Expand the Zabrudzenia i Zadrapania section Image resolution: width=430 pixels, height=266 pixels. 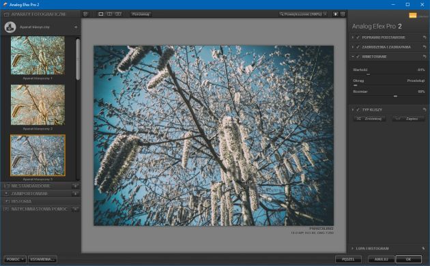(353, 47)
